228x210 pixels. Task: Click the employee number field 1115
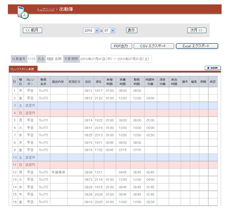pyautogui.click(x=31, y=59)
